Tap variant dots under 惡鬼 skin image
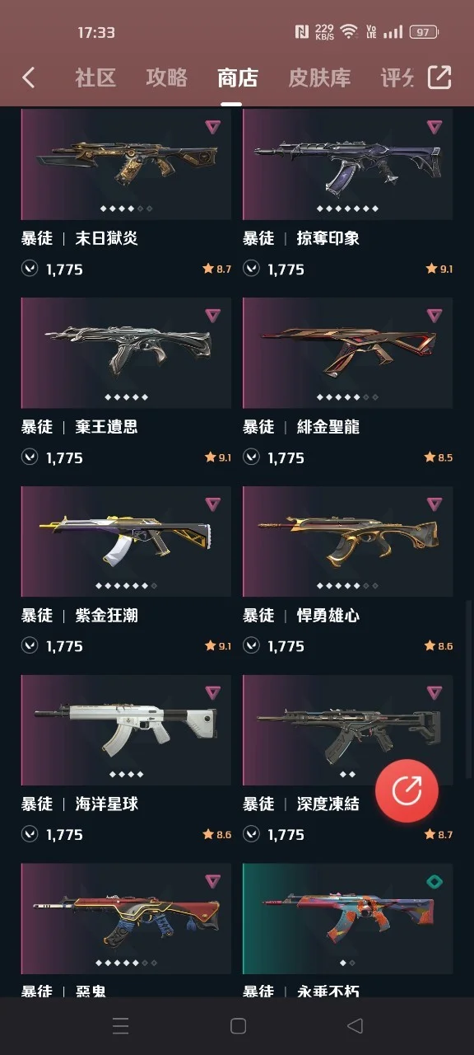Viewport: 474px width, 1055px height. tap(126, 963)
